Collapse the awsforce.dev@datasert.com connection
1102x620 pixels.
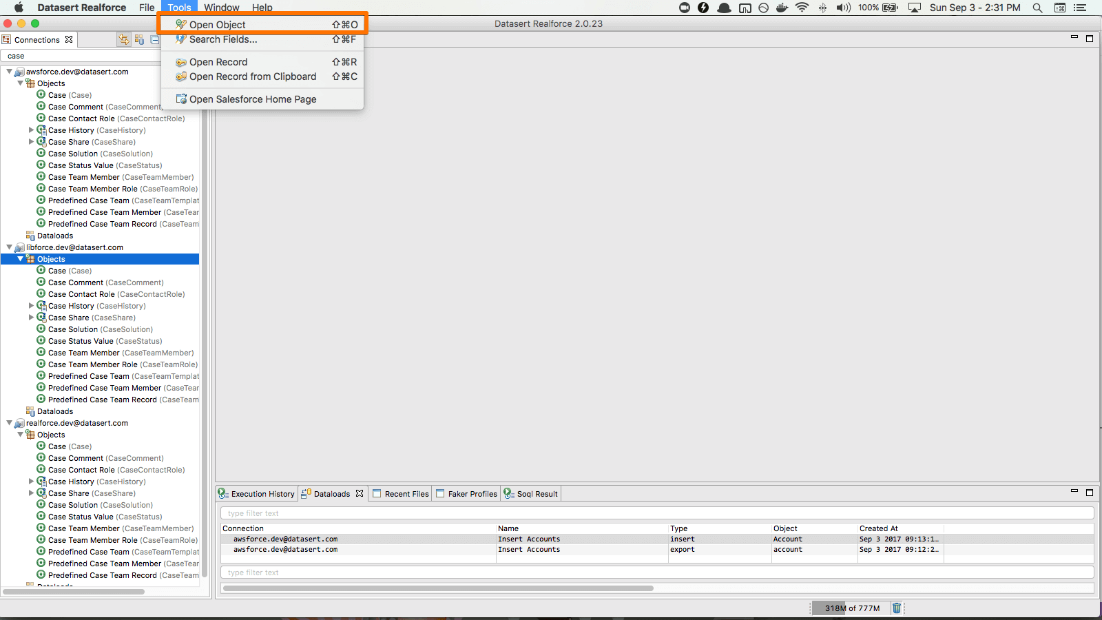[x=9, y=72]
